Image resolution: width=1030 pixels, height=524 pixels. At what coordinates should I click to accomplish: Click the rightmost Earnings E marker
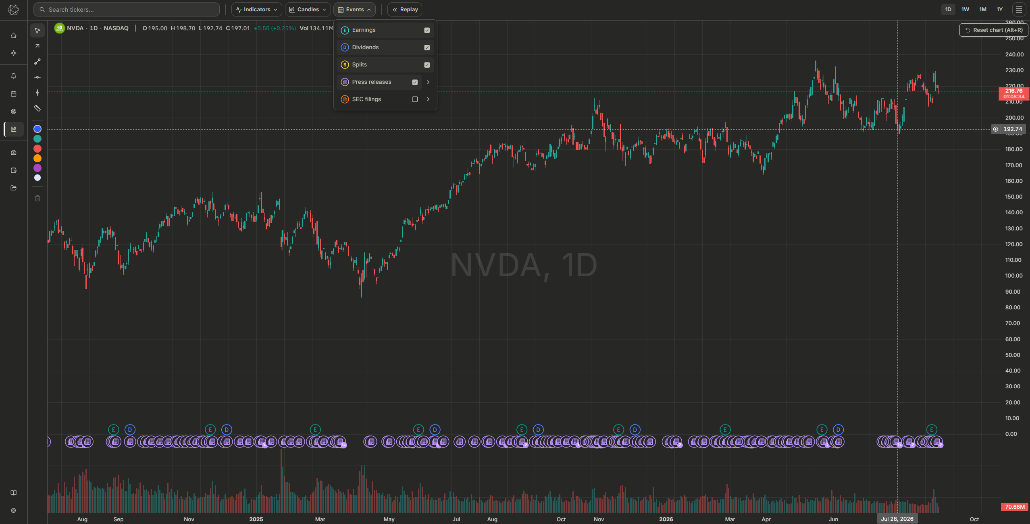point(932,430)
